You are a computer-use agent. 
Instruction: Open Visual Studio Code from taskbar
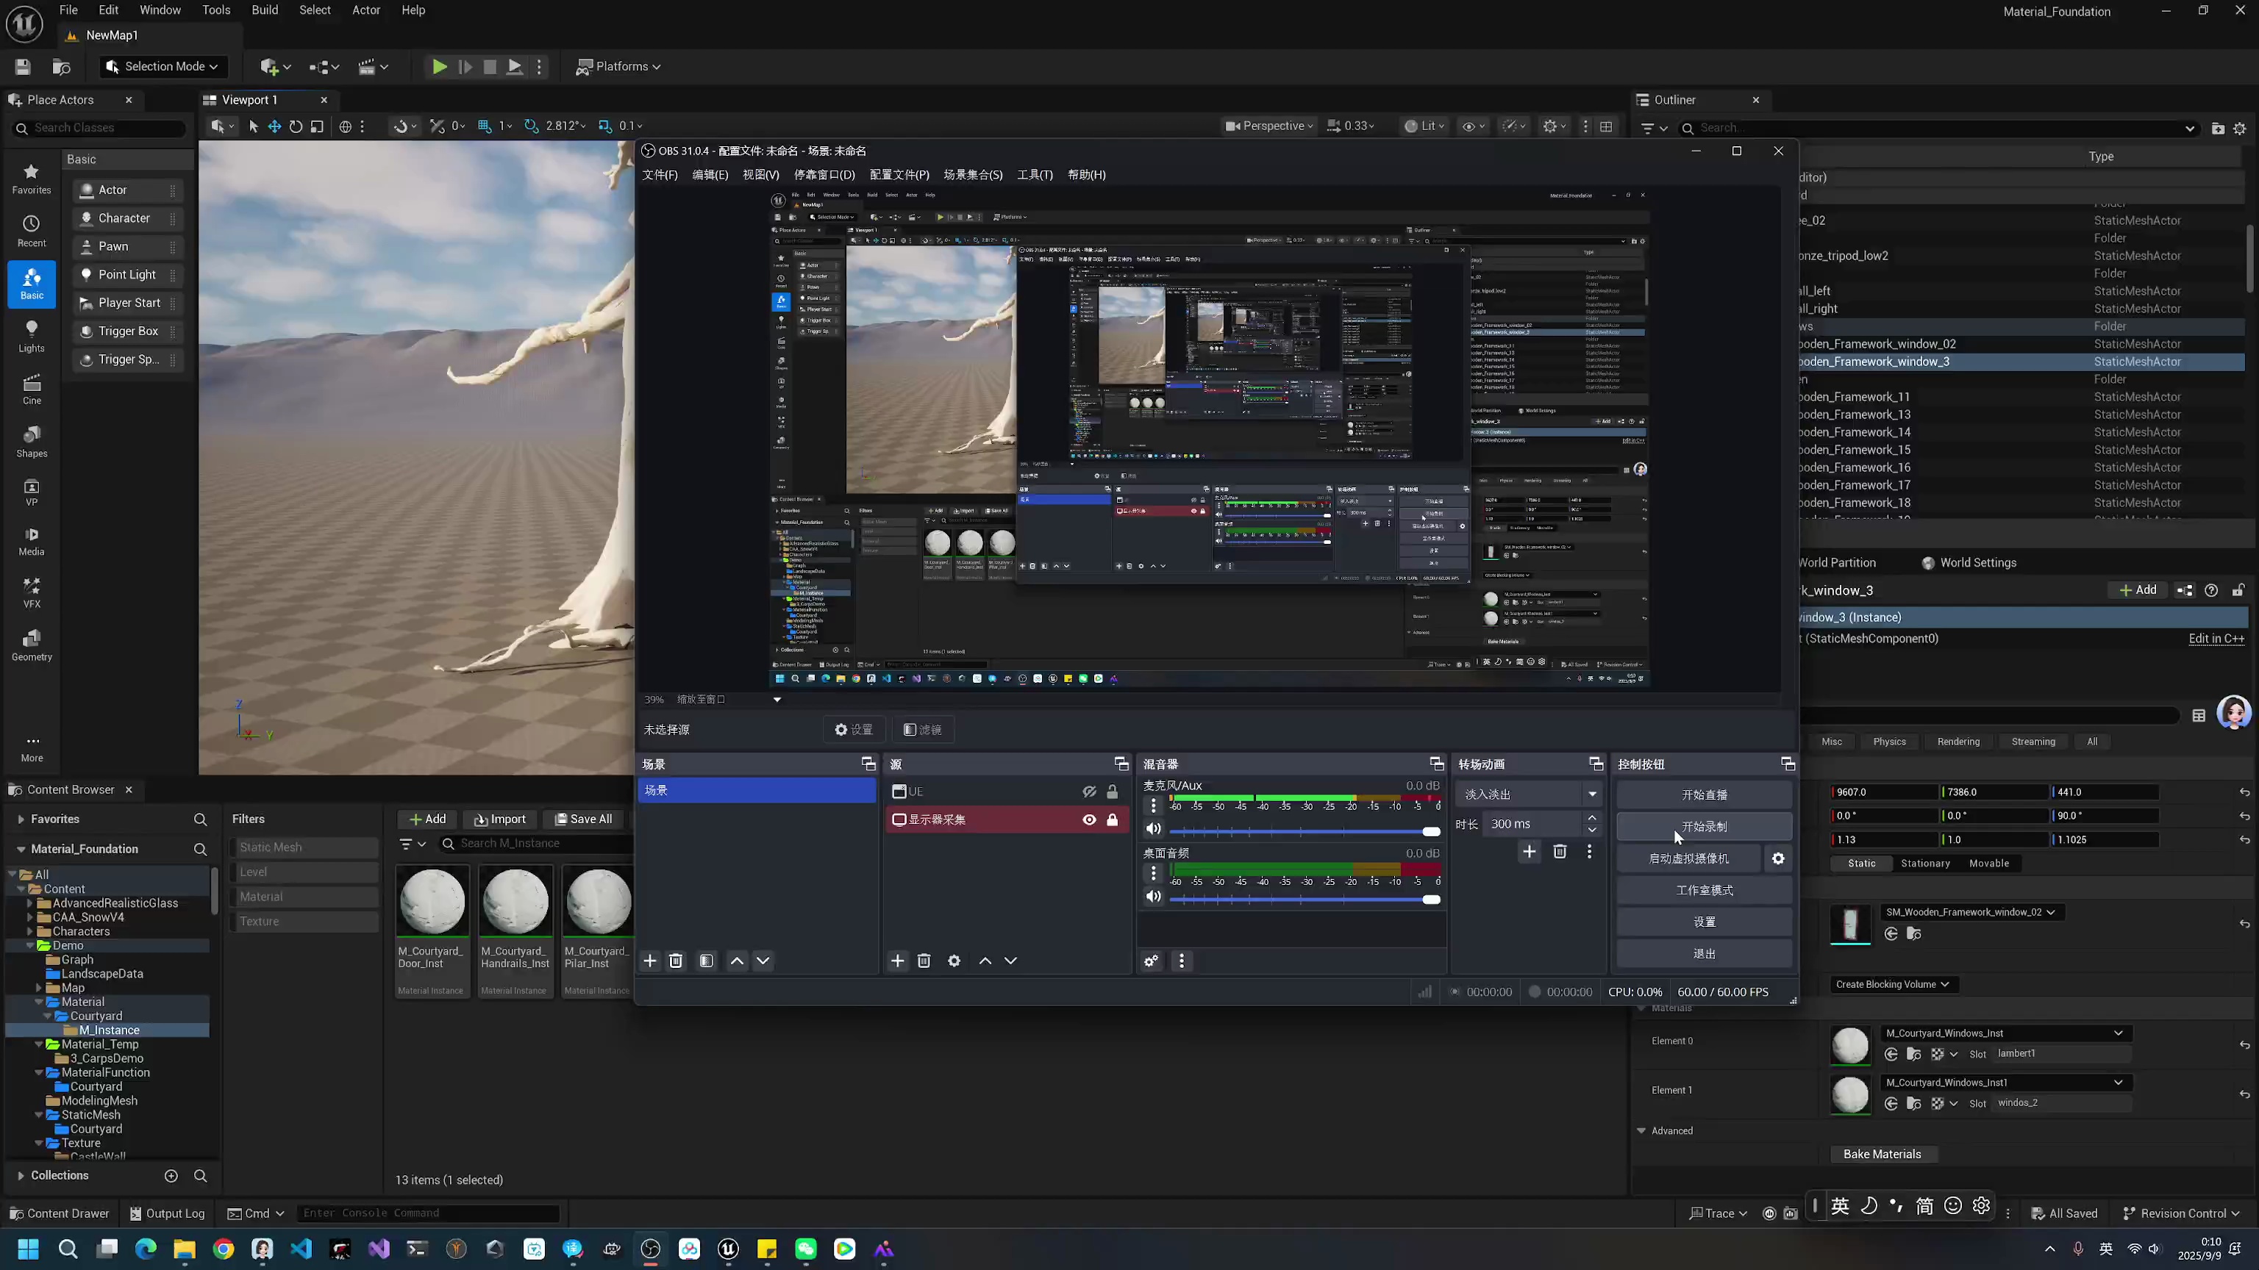click(x=301, y=1249)
